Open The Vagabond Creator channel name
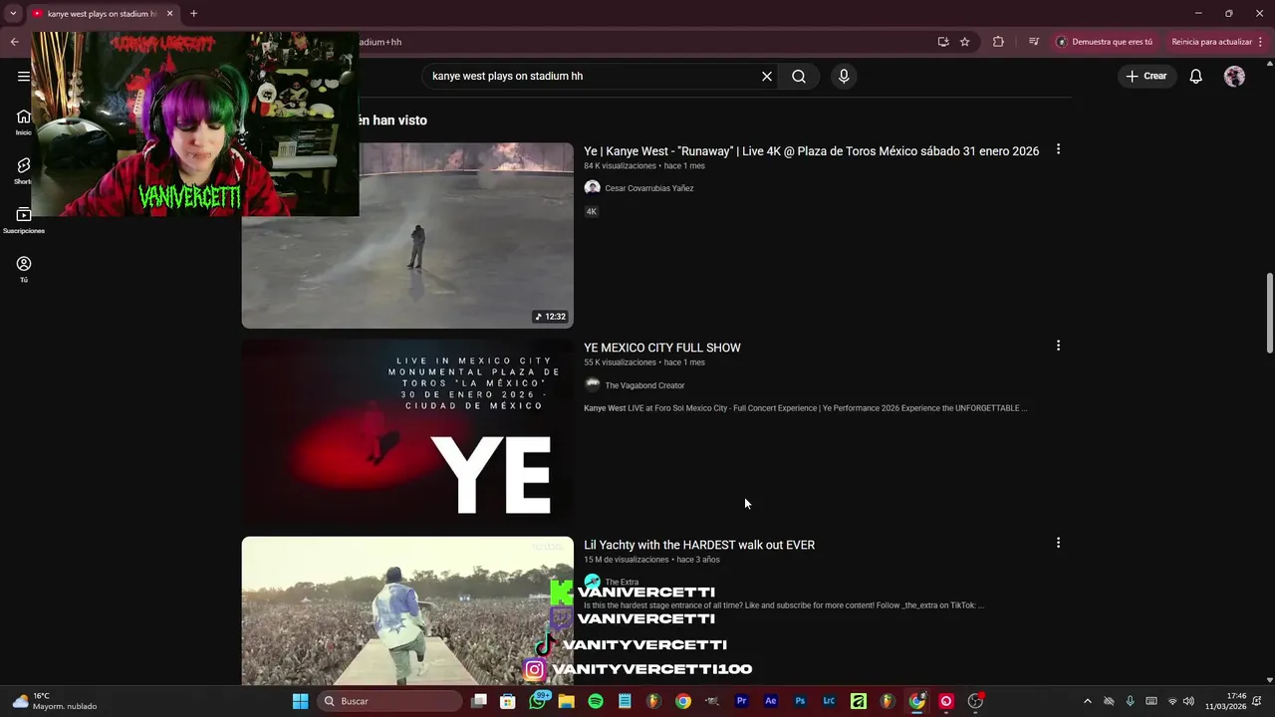Image resolution: width=1275 pixels, height=717 pixels. [x=644, y=385]
